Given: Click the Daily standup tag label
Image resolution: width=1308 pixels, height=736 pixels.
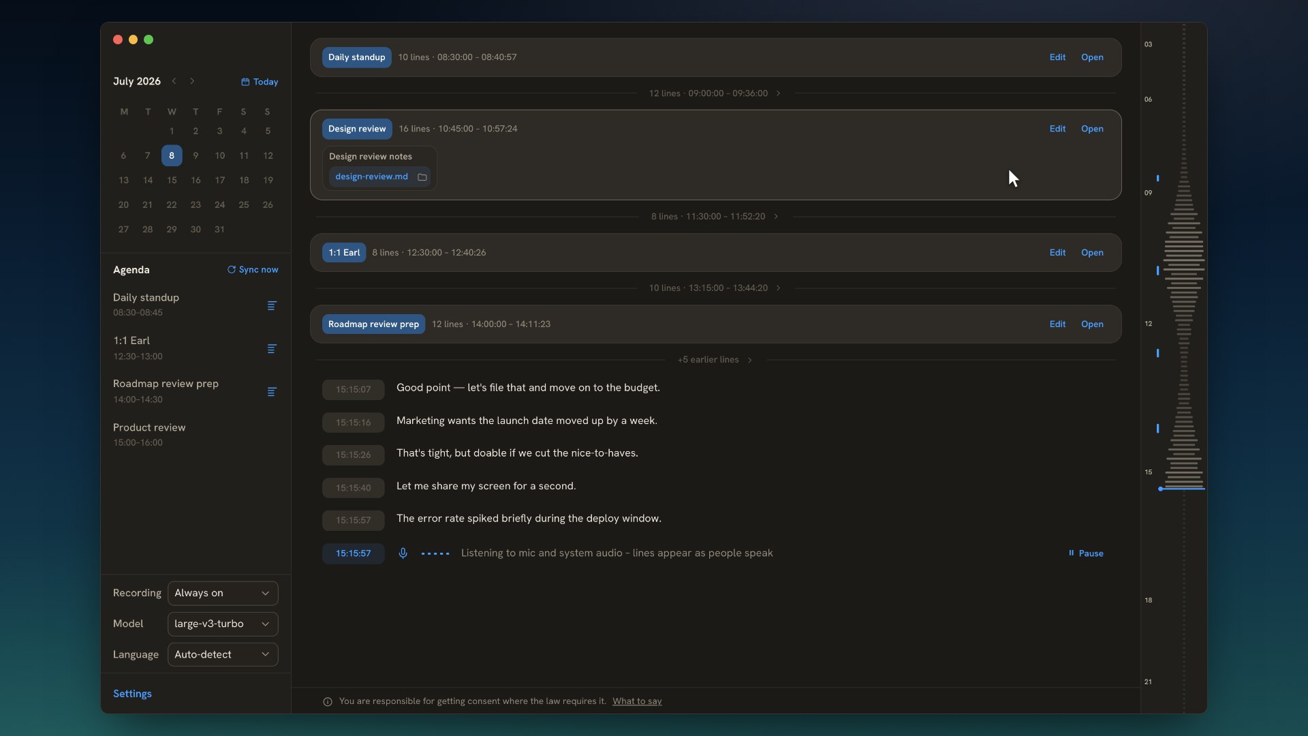Looking at the screenshot, I should [356, 57].
